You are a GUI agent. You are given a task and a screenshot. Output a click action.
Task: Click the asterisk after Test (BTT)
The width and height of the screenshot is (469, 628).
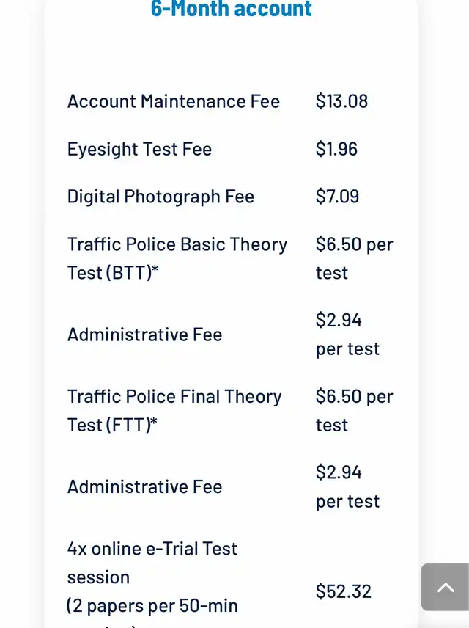[x=155, y=269]
